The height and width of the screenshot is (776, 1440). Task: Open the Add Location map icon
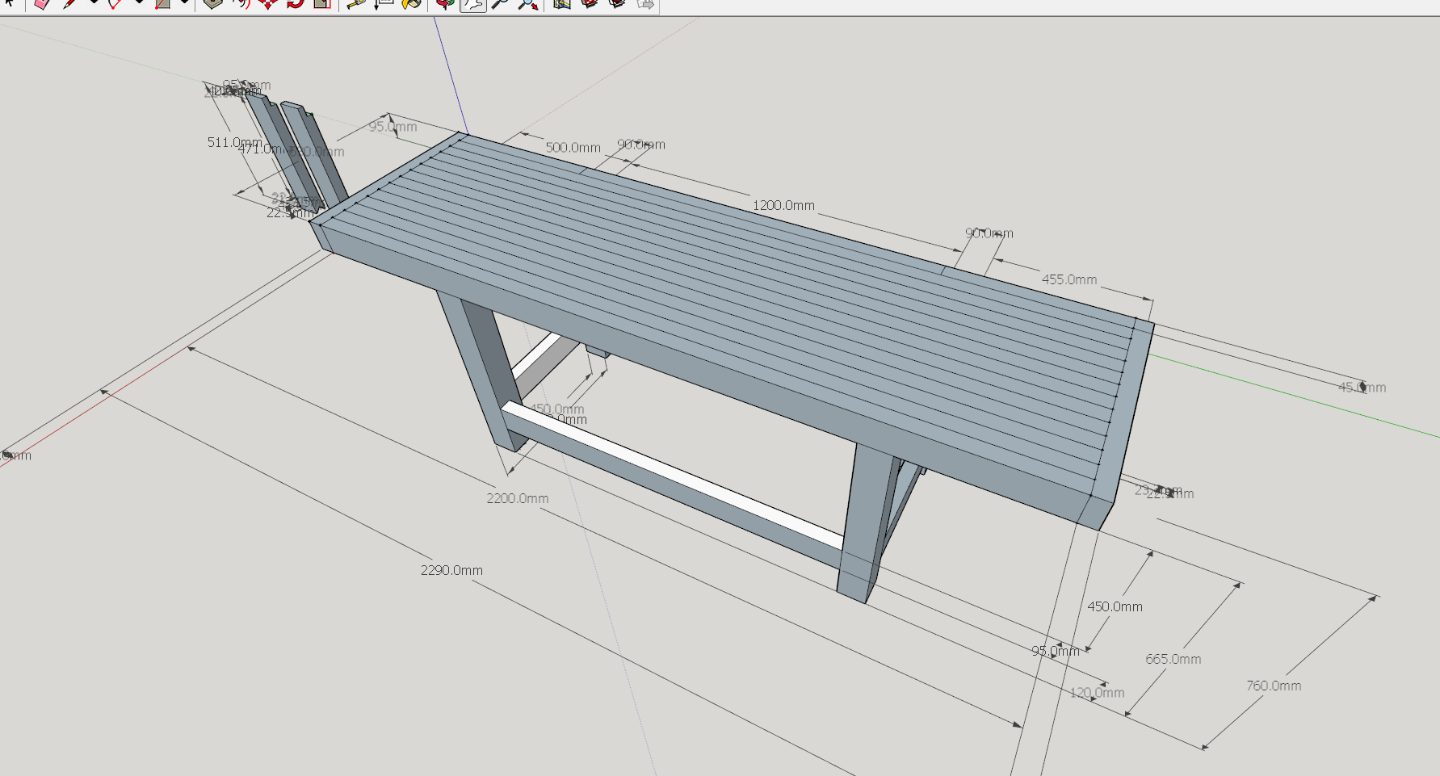(x=561, y=3)
